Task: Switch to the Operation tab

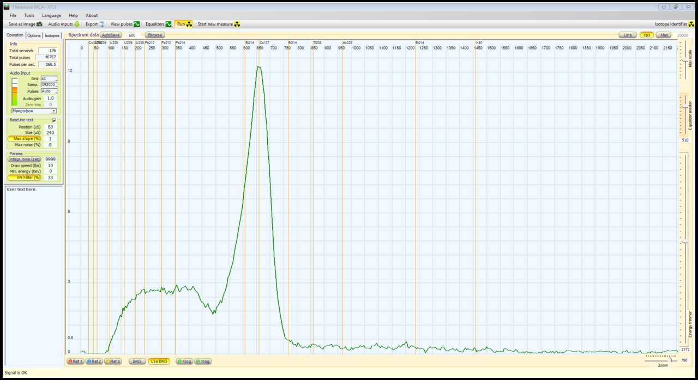Action: point(15,35)
